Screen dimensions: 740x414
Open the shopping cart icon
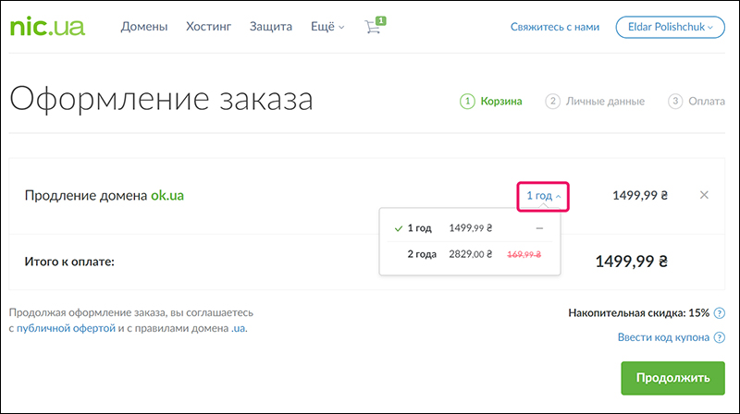[x=374, y=27]
